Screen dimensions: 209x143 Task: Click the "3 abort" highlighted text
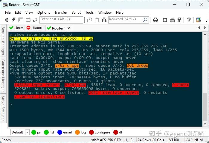(181, 85)
